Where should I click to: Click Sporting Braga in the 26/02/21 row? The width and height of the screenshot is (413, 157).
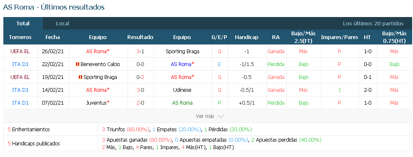tap(182, 52)
